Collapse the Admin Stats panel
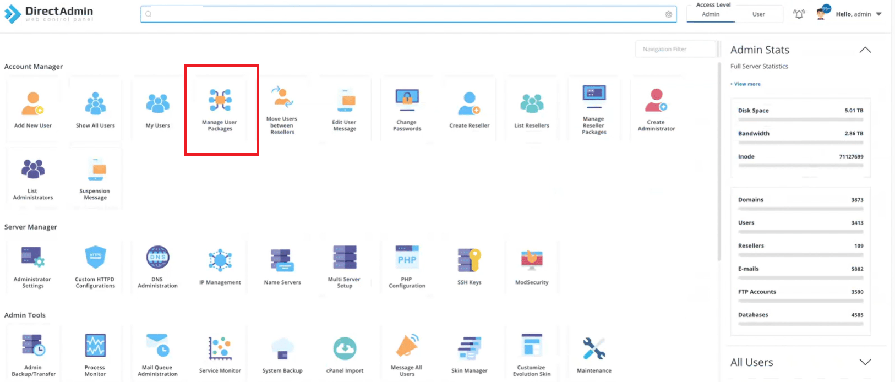The height and width of the screenshot is (382, 895). click(865, 50)
